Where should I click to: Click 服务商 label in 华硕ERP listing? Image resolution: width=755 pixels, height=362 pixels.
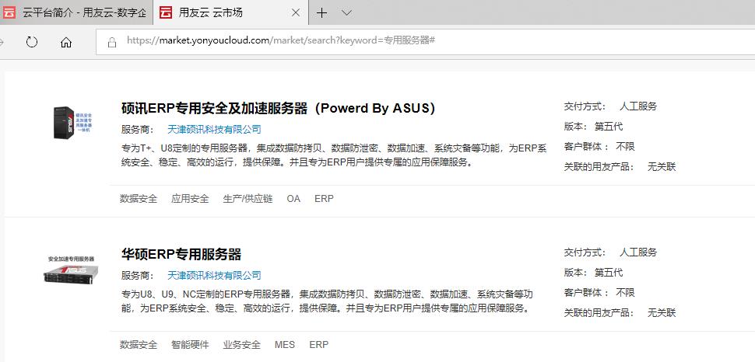138,276
